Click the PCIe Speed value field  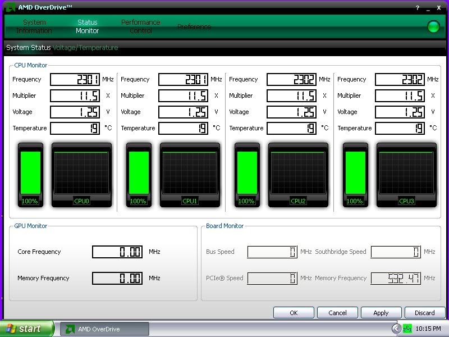coord(272,278)
